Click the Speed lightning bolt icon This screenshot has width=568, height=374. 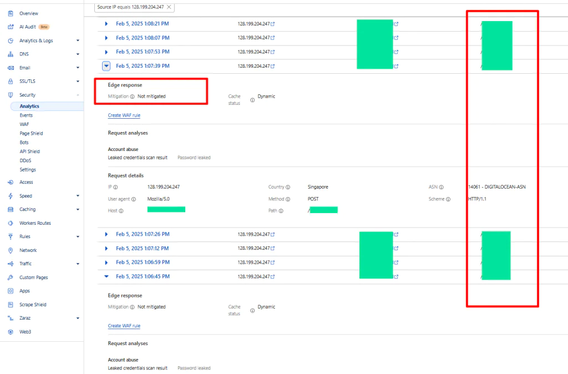point(11,196)
